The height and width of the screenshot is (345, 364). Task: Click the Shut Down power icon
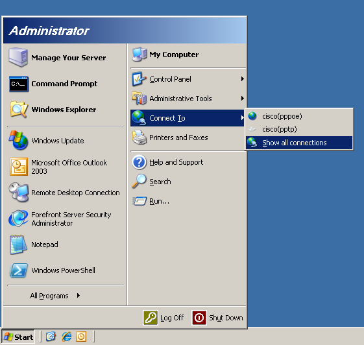(199, 318)
